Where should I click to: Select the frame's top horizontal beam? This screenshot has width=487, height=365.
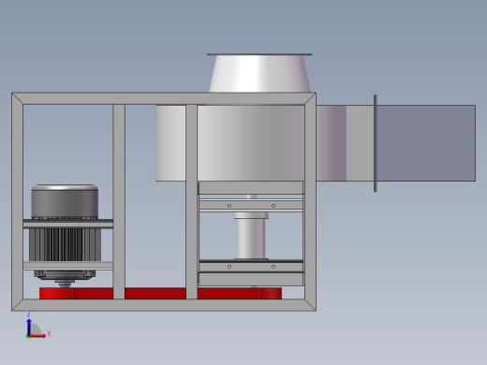[x=164, y=98]
